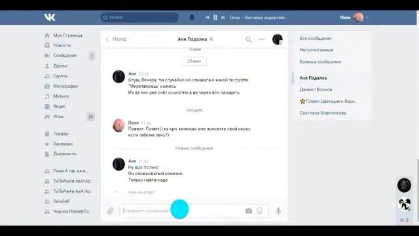Open Sansheil group shortcut
The image size is (419, 236).
(61, 201)
